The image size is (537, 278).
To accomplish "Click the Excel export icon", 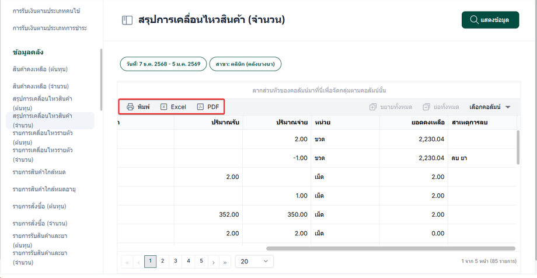I will (x=163, y=107).
